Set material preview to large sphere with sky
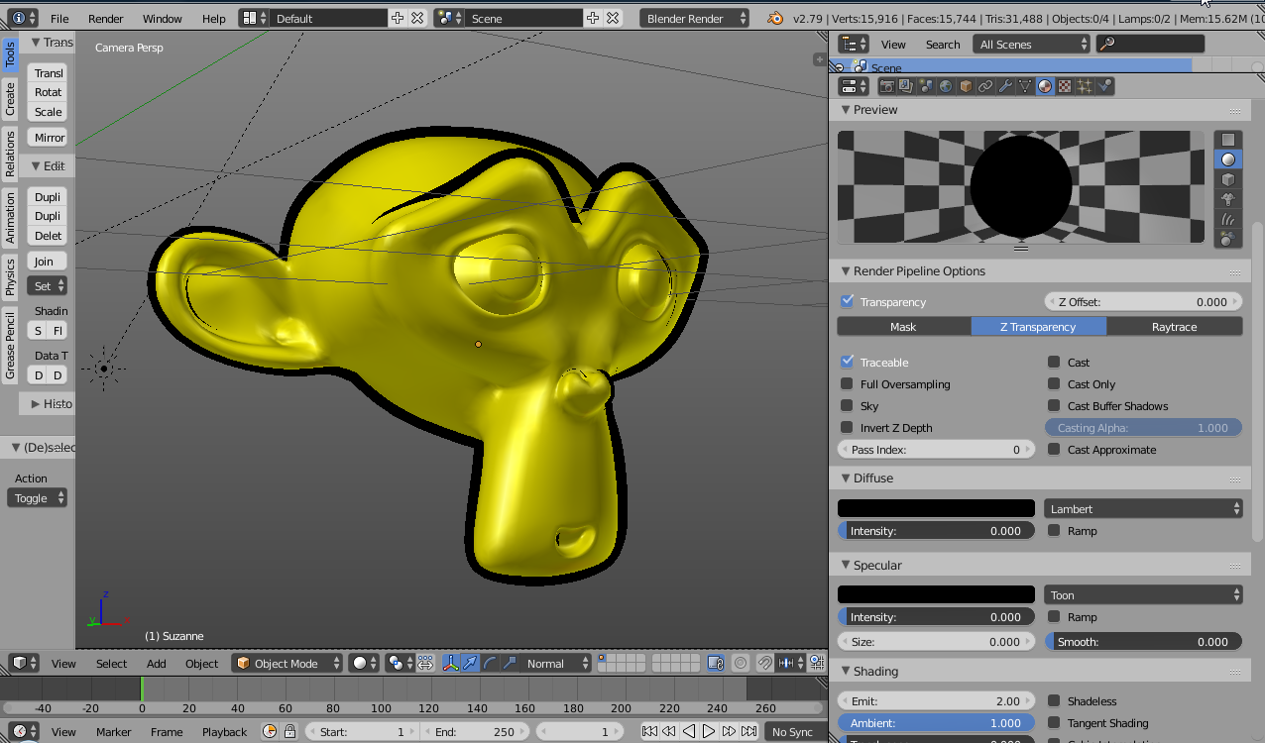This screenshot has height=743, width=1265. pos(1228,239)
